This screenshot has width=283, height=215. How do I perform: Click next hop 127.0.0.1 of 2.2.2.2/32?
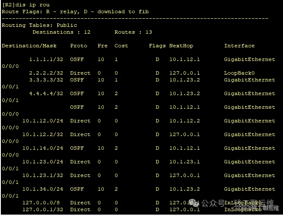coord(184,73)
